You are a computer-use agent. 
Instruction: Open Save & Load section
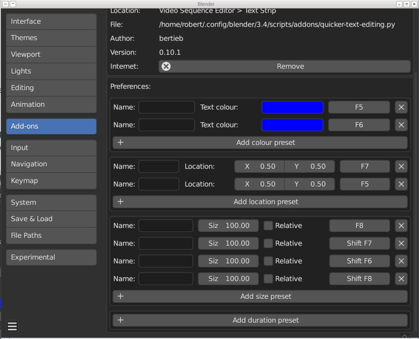[x=51, y=219]
